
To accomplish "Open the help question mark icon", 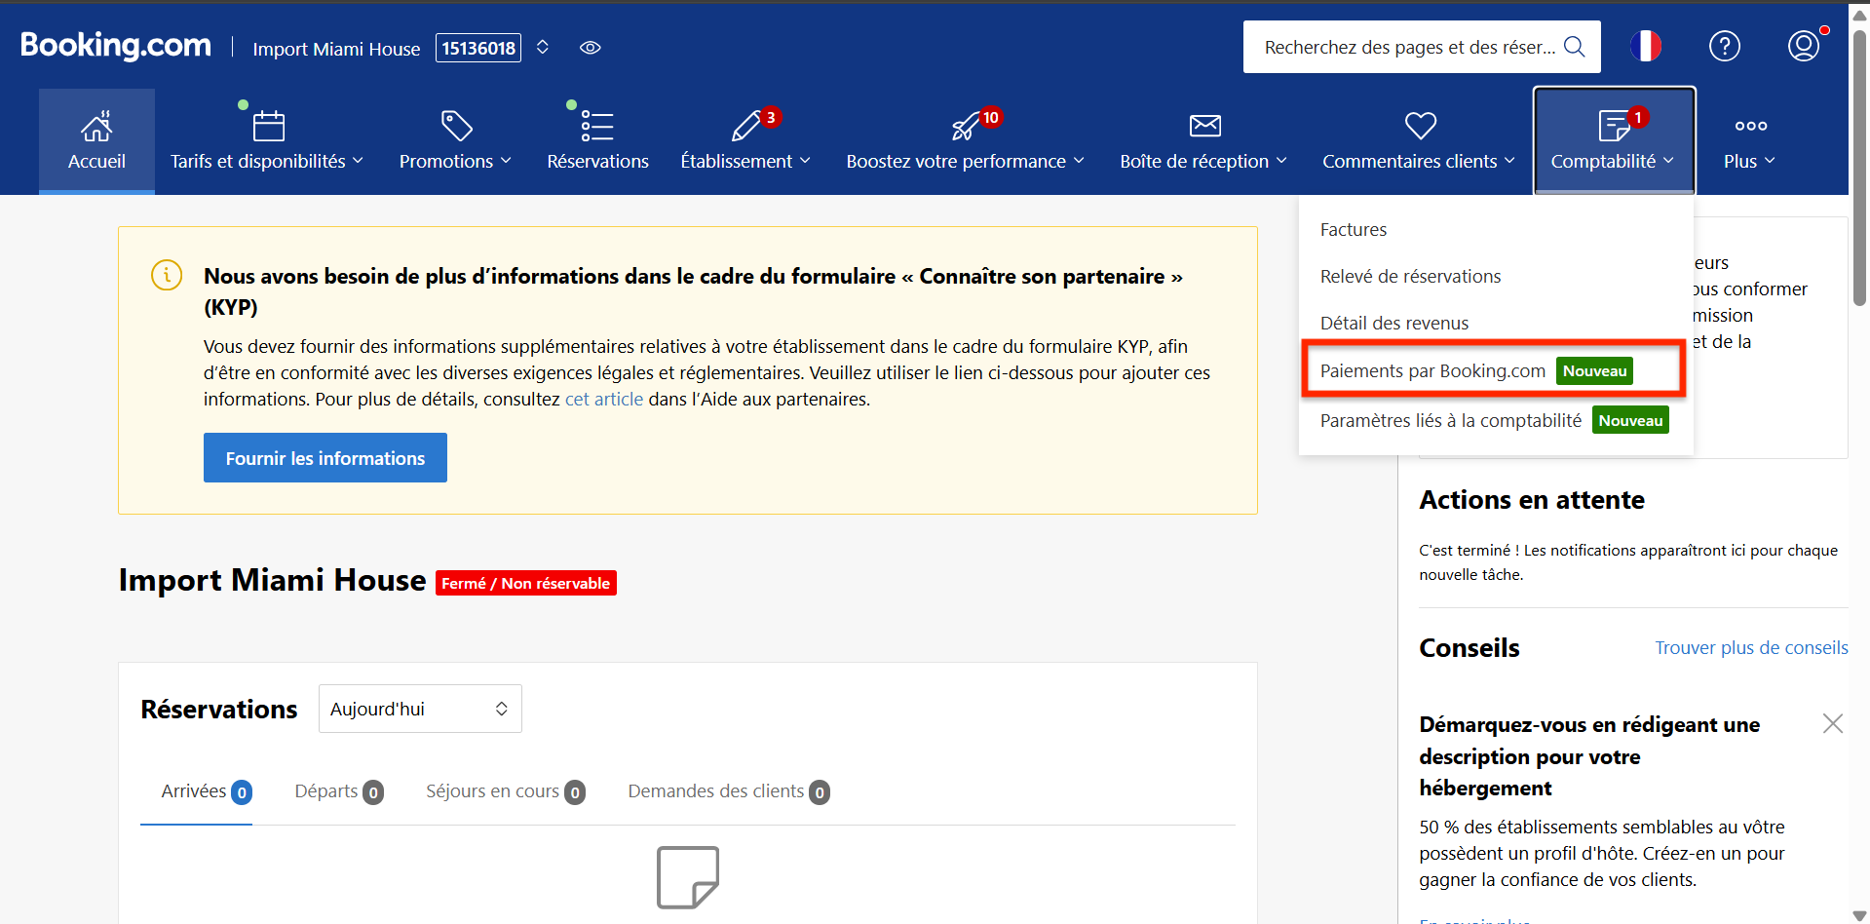I will point(1724,46).
